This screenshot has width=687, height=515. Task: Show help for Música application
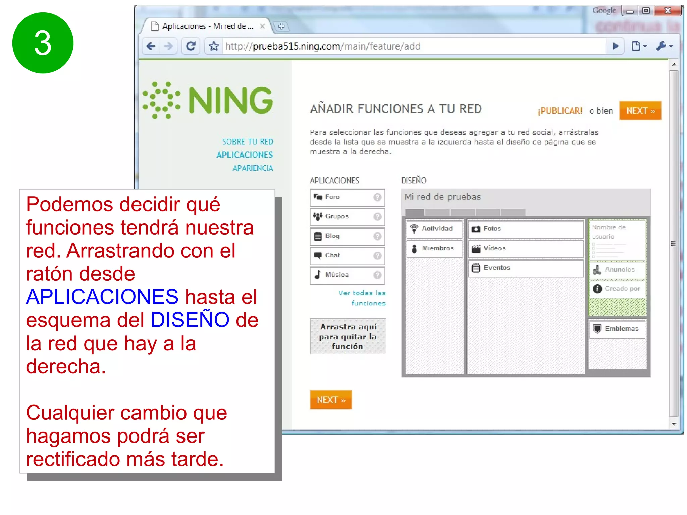[x=377, y=275]
